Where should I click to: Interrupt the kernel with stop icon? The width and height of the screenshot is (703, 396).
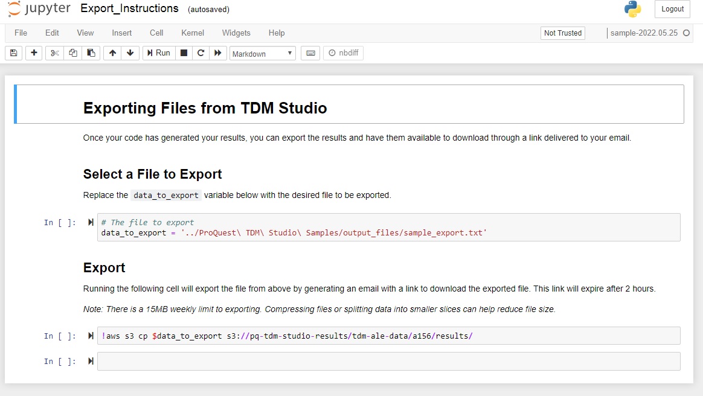tap(184, 53)
